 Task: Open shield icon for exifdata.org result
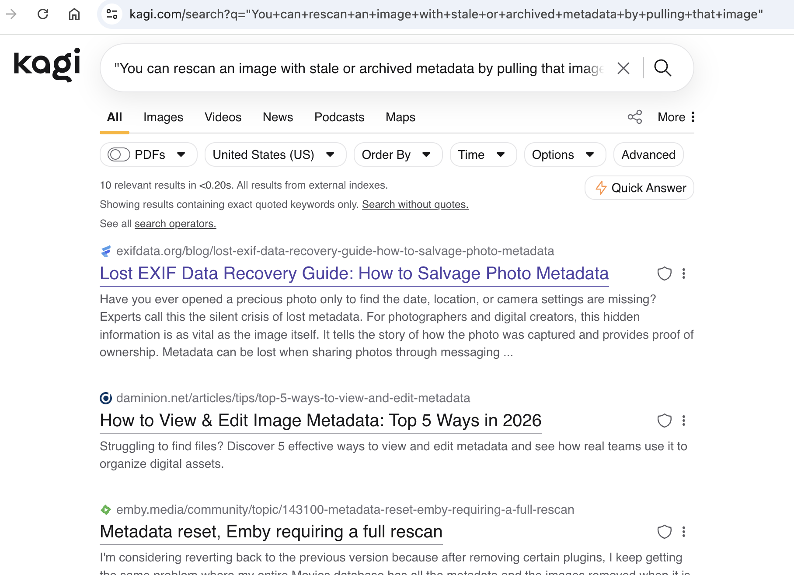(664, 273)
